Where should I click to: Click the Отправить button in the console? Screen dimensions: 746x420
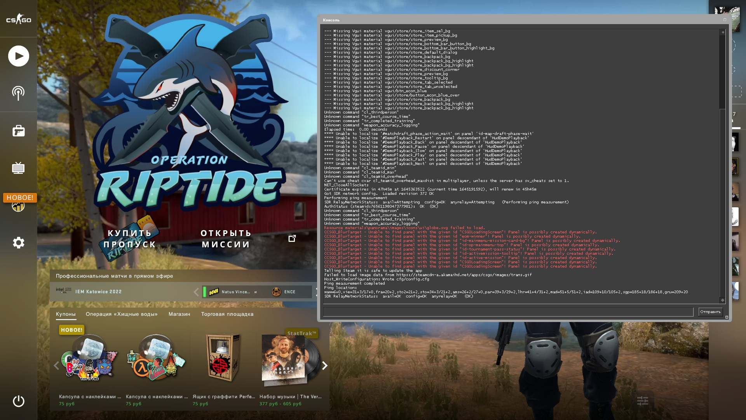click(710, 312)
